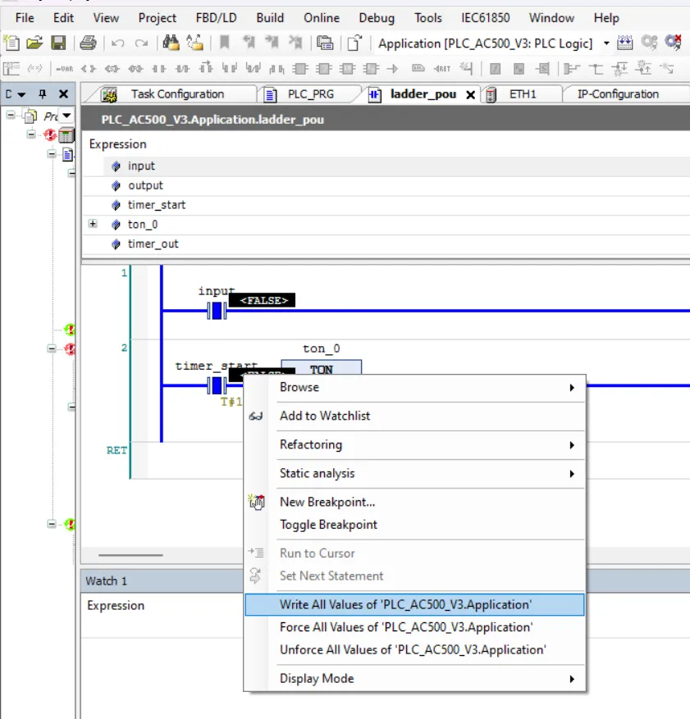Open the Static analysis submenu
The height and width of the screenshot is (719, 690).
pos(415,473)
